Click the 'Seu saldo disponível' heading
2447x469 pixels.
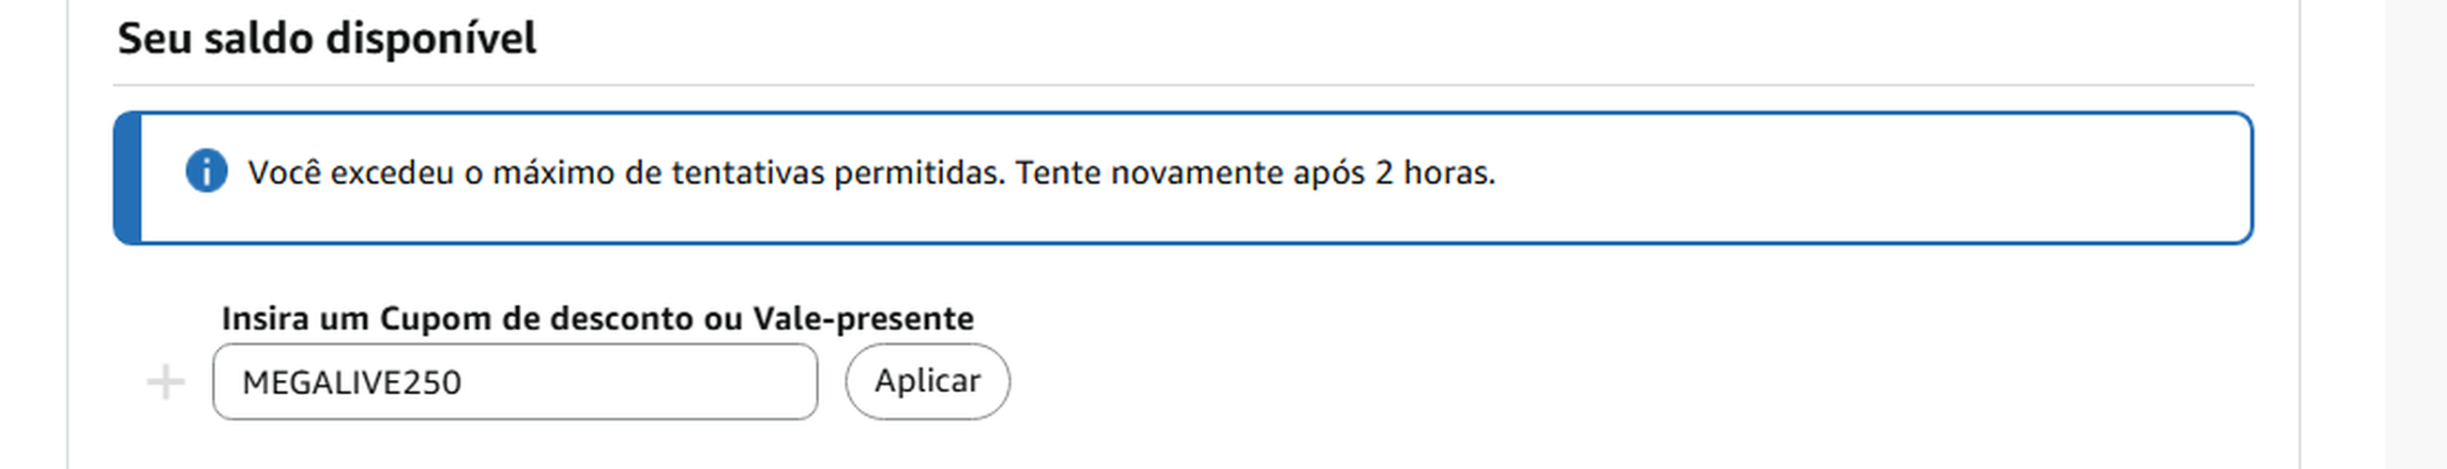click(326, 38)
